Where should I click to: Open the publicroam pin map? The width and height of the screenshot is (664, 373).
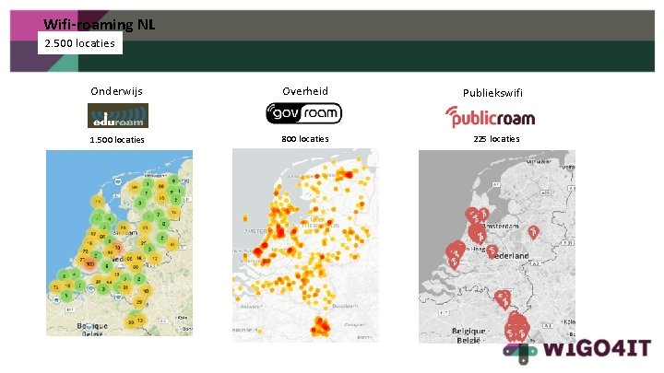[x=497, y=247]
